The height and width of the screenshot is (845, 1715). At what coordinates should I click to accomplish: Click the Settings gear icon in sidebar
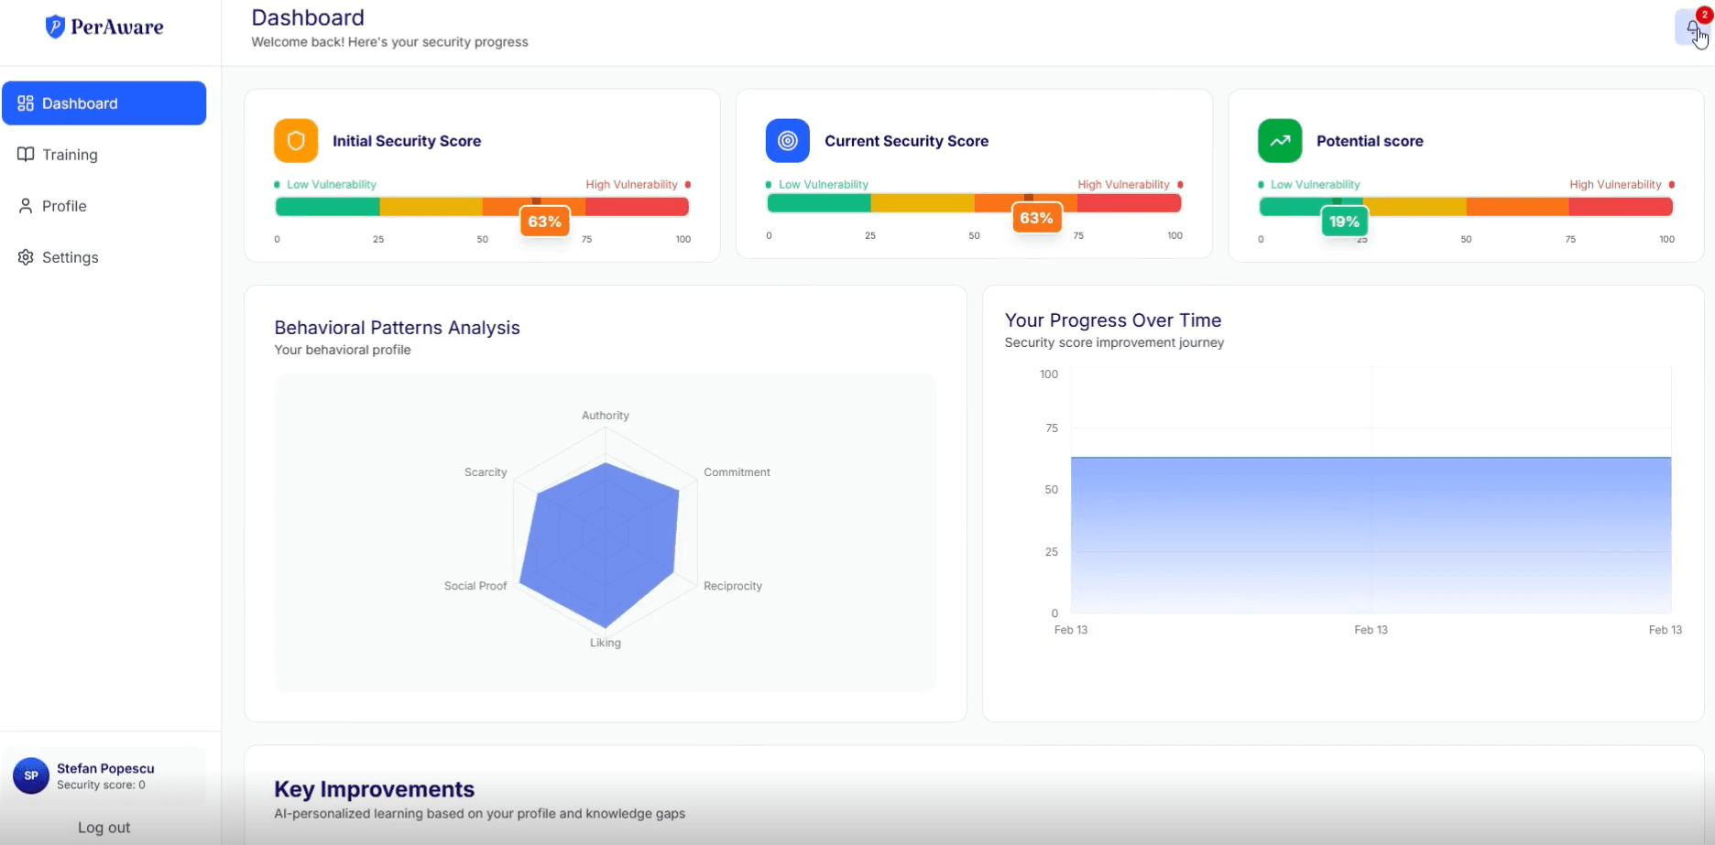tap(26, 257)
